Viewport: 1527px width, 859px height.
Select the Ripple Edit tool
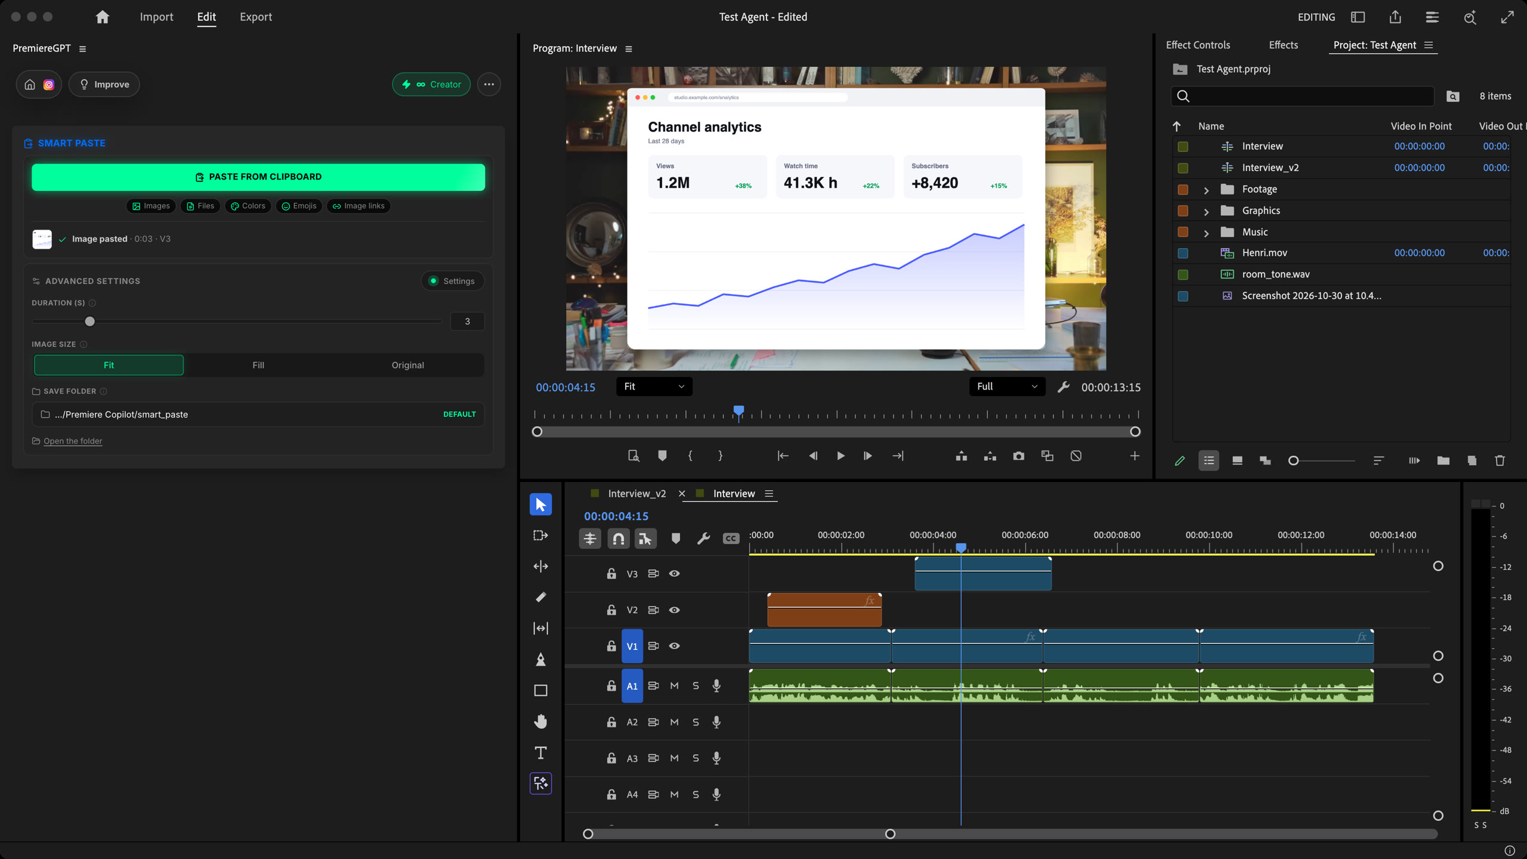coord(540,566)
